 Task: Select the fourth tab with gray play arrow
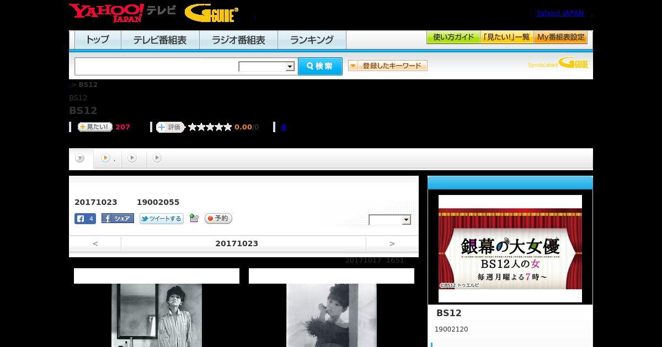tap(157, 158)
